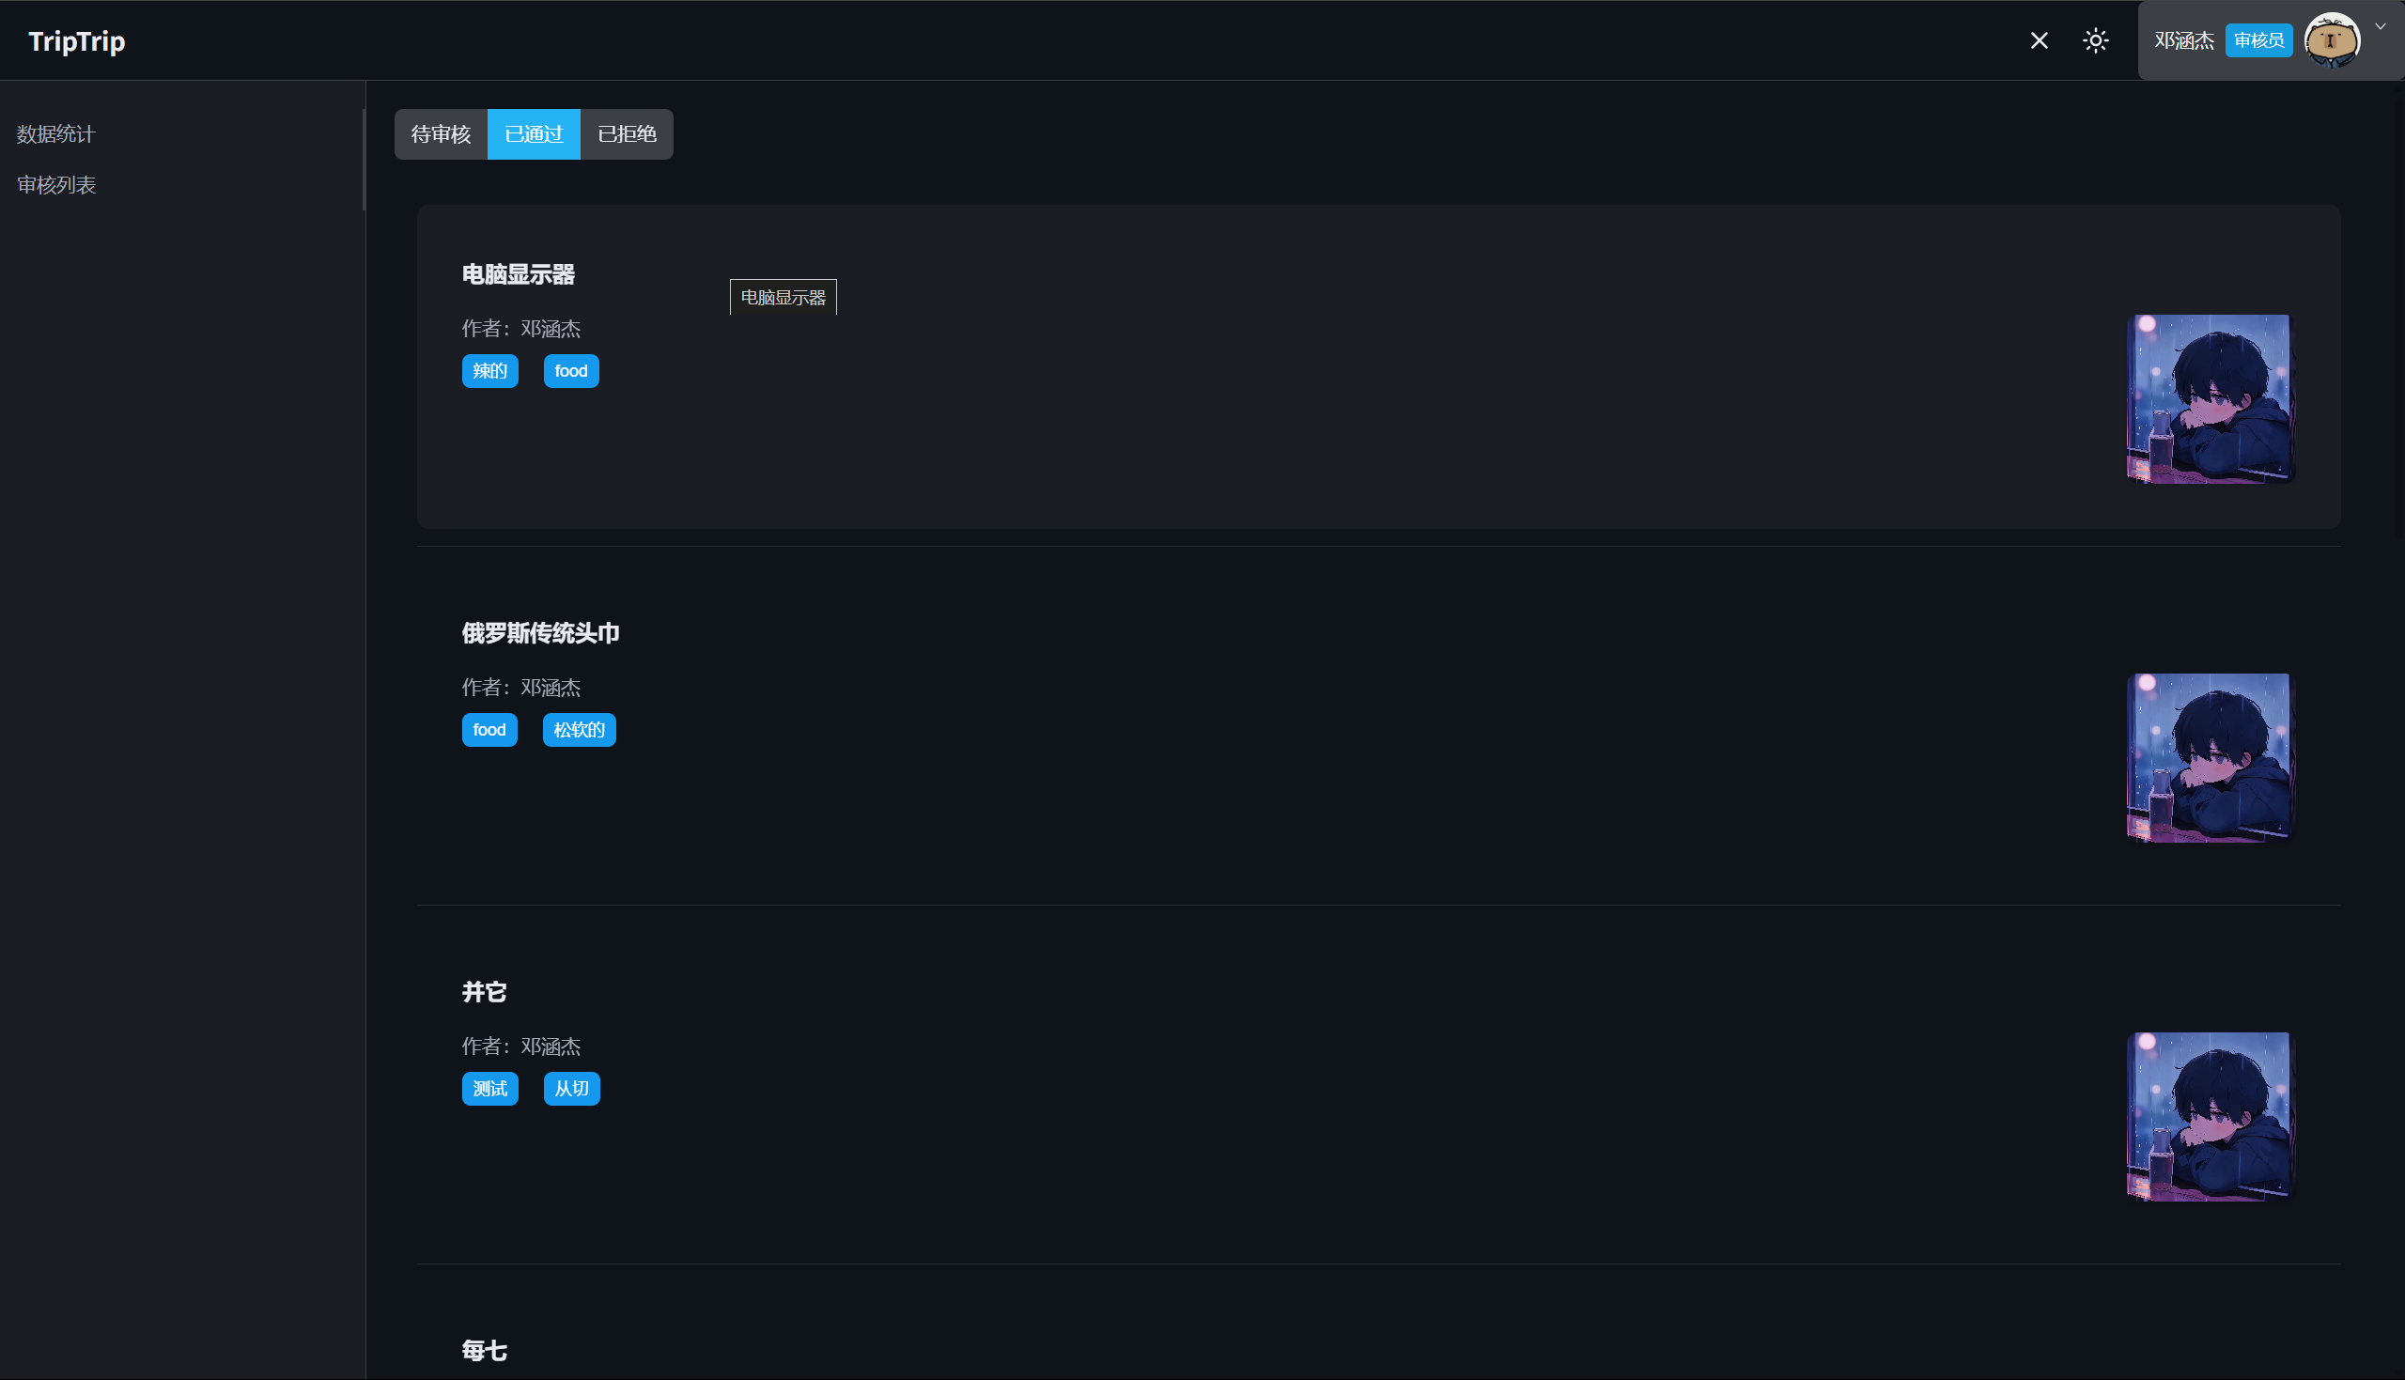Select the 已通过 tab
This screenshot has height=1380, width=2405.
pos(534,134)
